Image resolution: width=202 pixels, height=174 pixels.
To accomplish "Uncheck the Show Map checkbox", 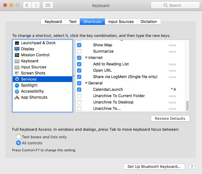I will (x=79, y=45).
